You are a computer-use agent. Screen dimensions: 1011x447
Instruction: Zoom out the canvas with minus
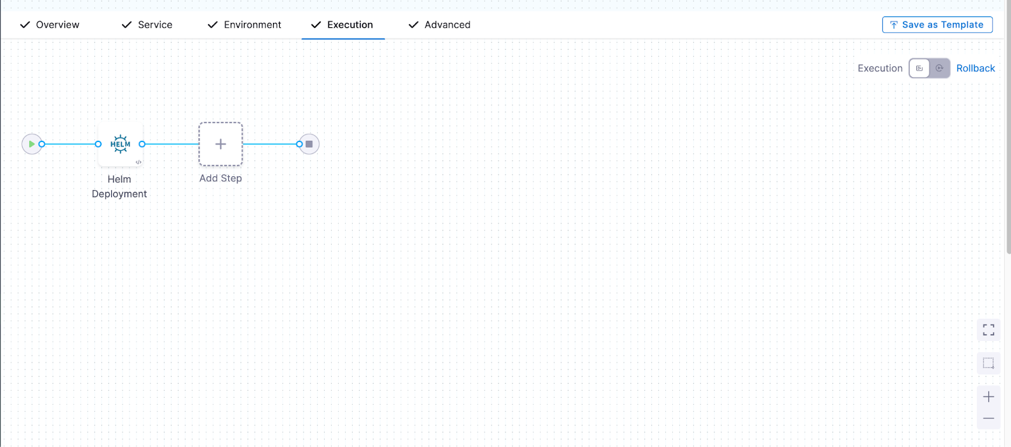[x=988, y=418]
